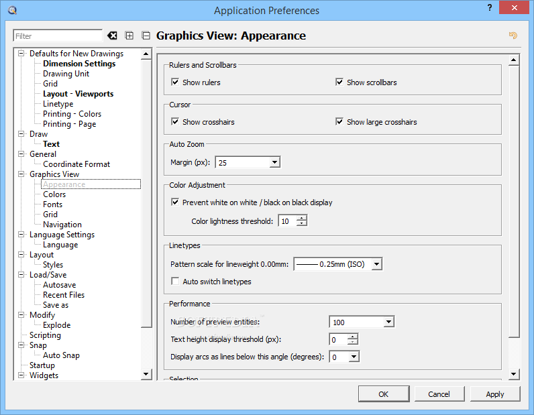The width and height of the screenshot is (534, 415).
Task: Open the Pattern scale lineweight dropdown
Action: (x=376, y=264)
